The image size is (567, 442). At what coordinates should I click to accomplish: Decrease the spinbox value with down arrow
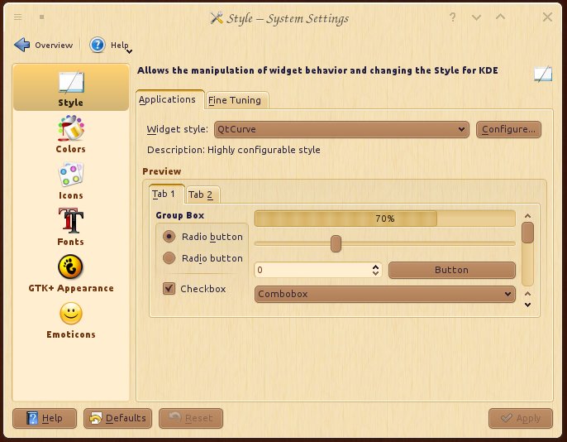pos(376,273)
